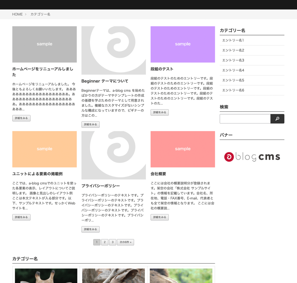Screen dimensions: 297x283
Task: Click the search magnifier icon button
Action: point(277,119)
